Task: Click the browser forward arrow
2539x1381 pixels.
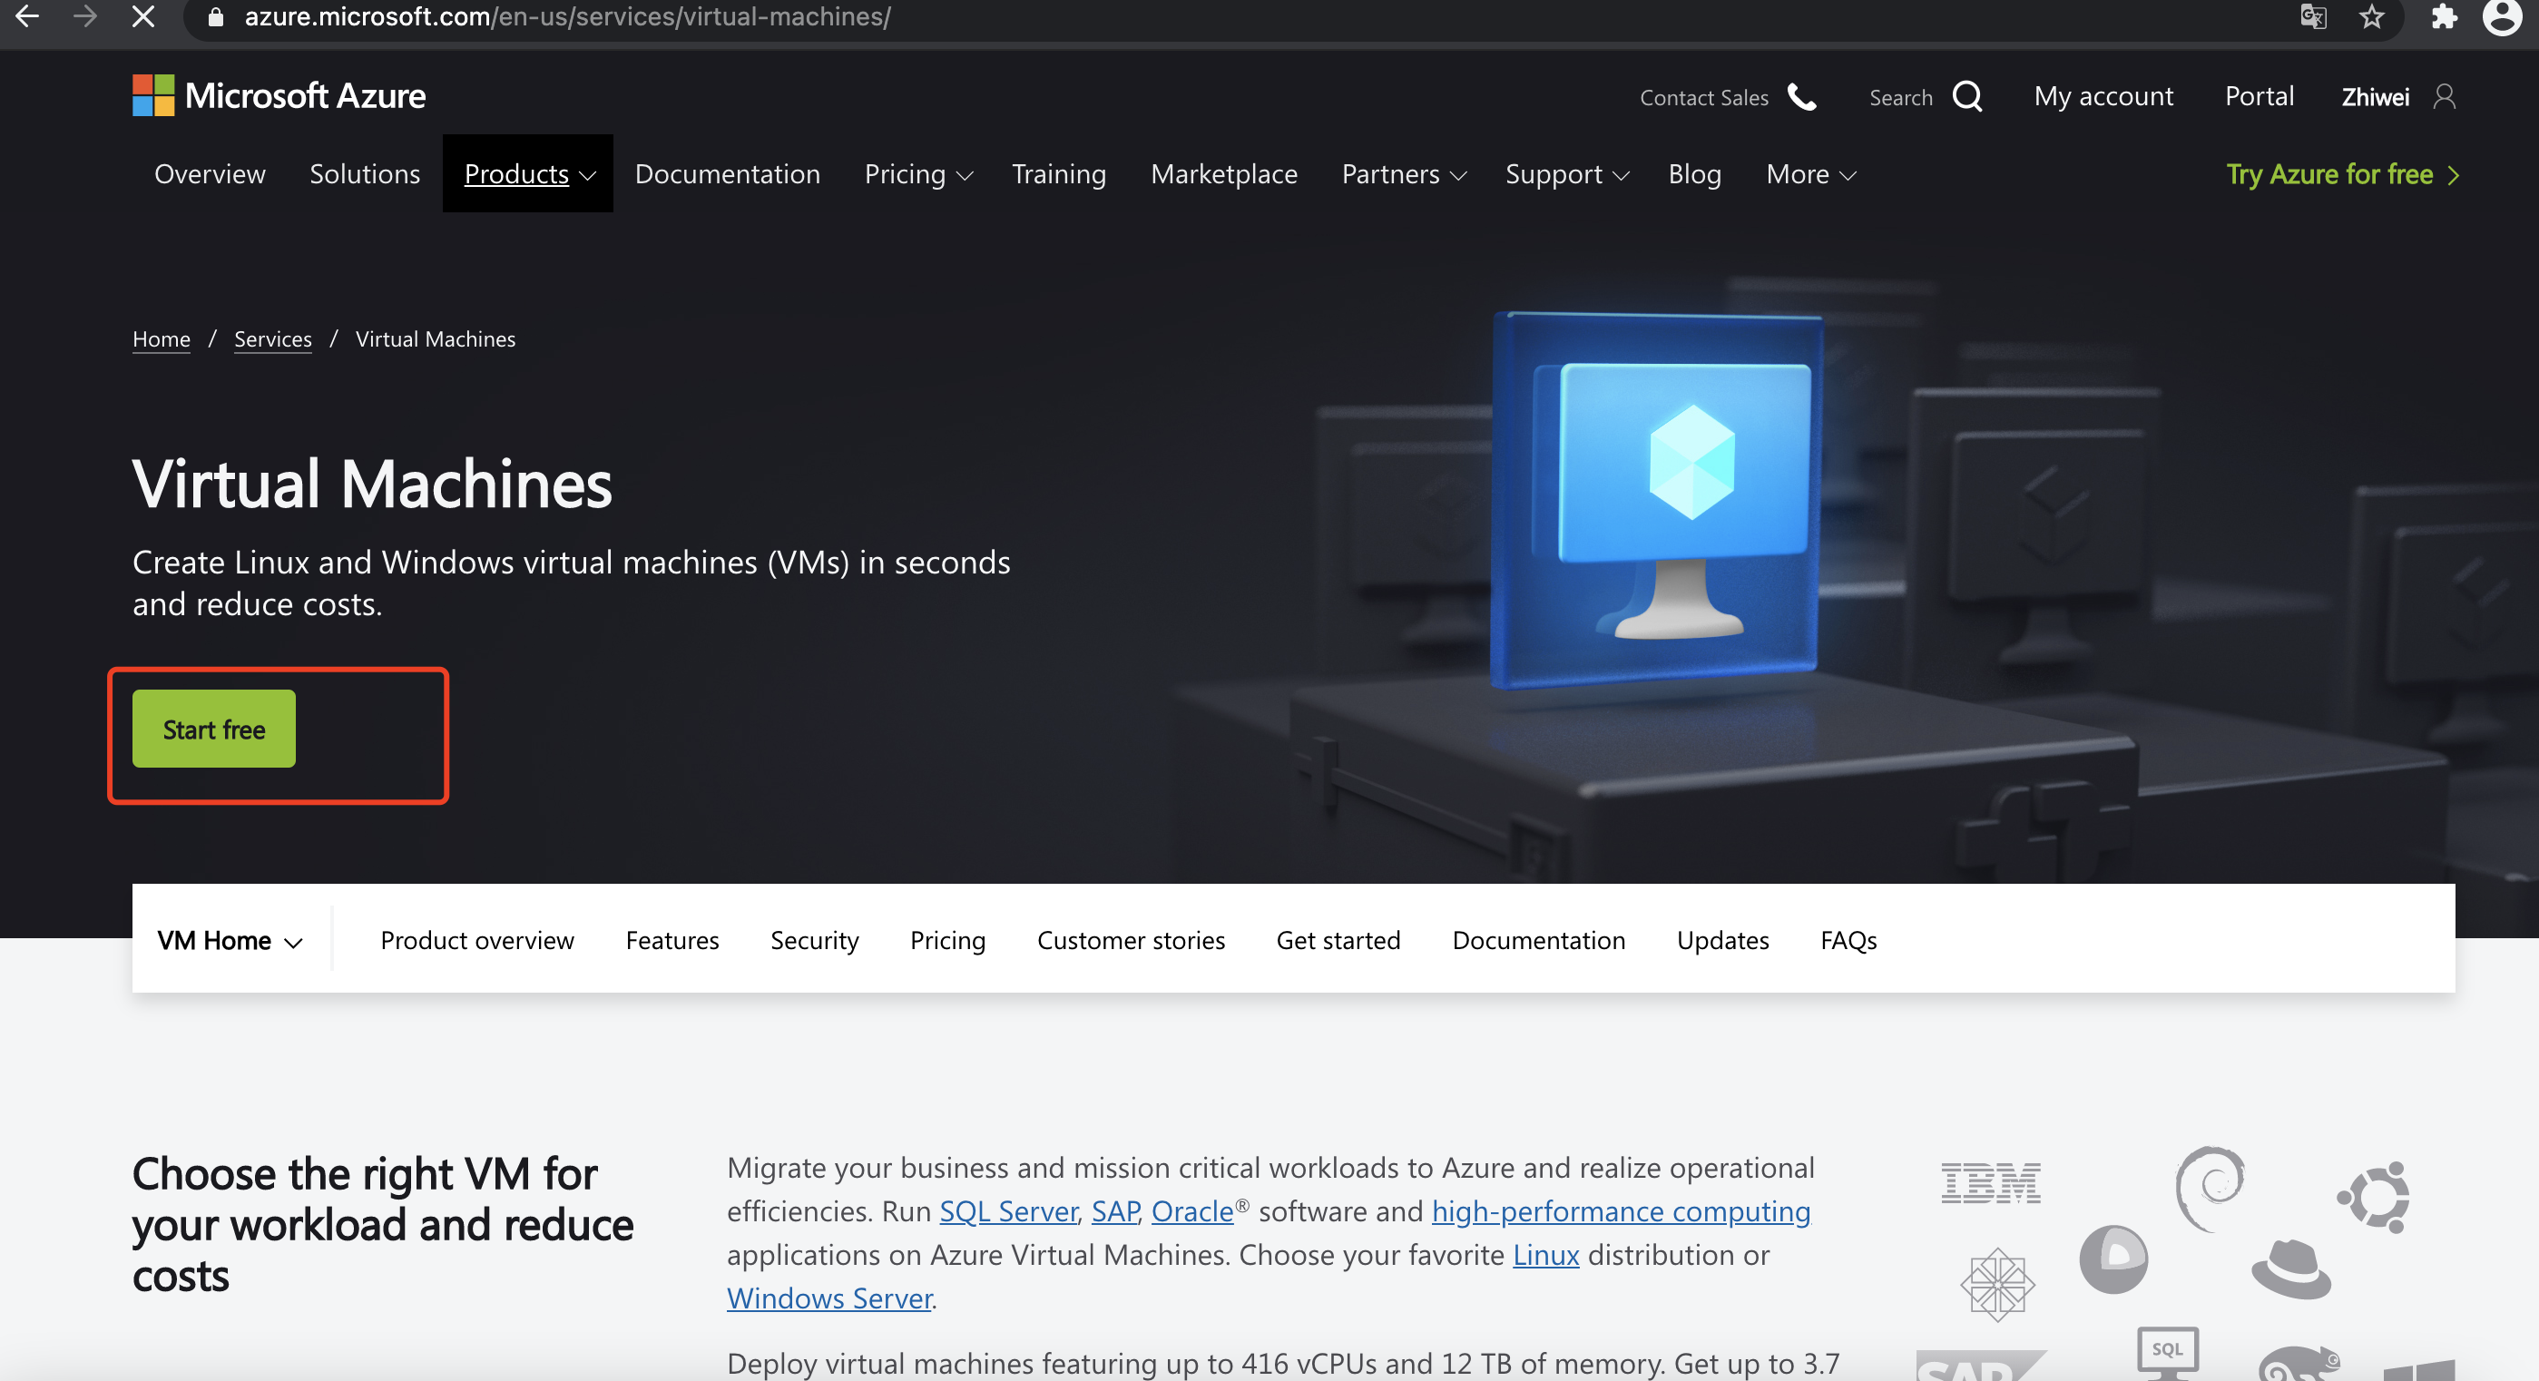Action: (x=85, y=16)
